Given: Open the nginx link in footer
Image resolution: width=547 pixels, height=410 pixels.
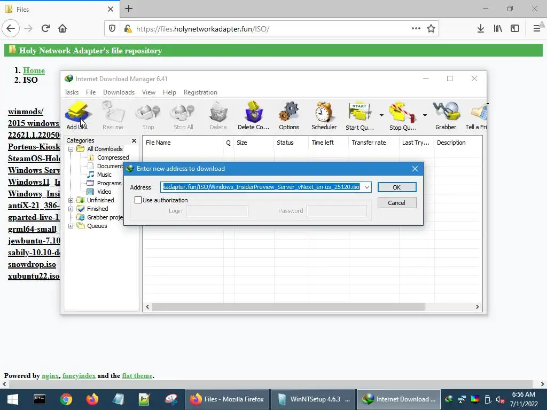Looking at the screenshot, I should click(50, 376).
